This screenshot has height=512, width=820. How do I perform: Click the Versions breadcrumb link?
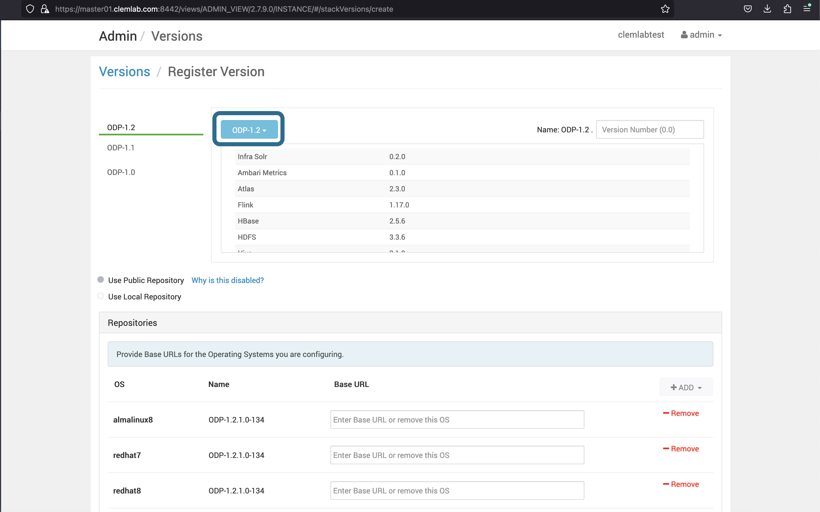[124, 72]
